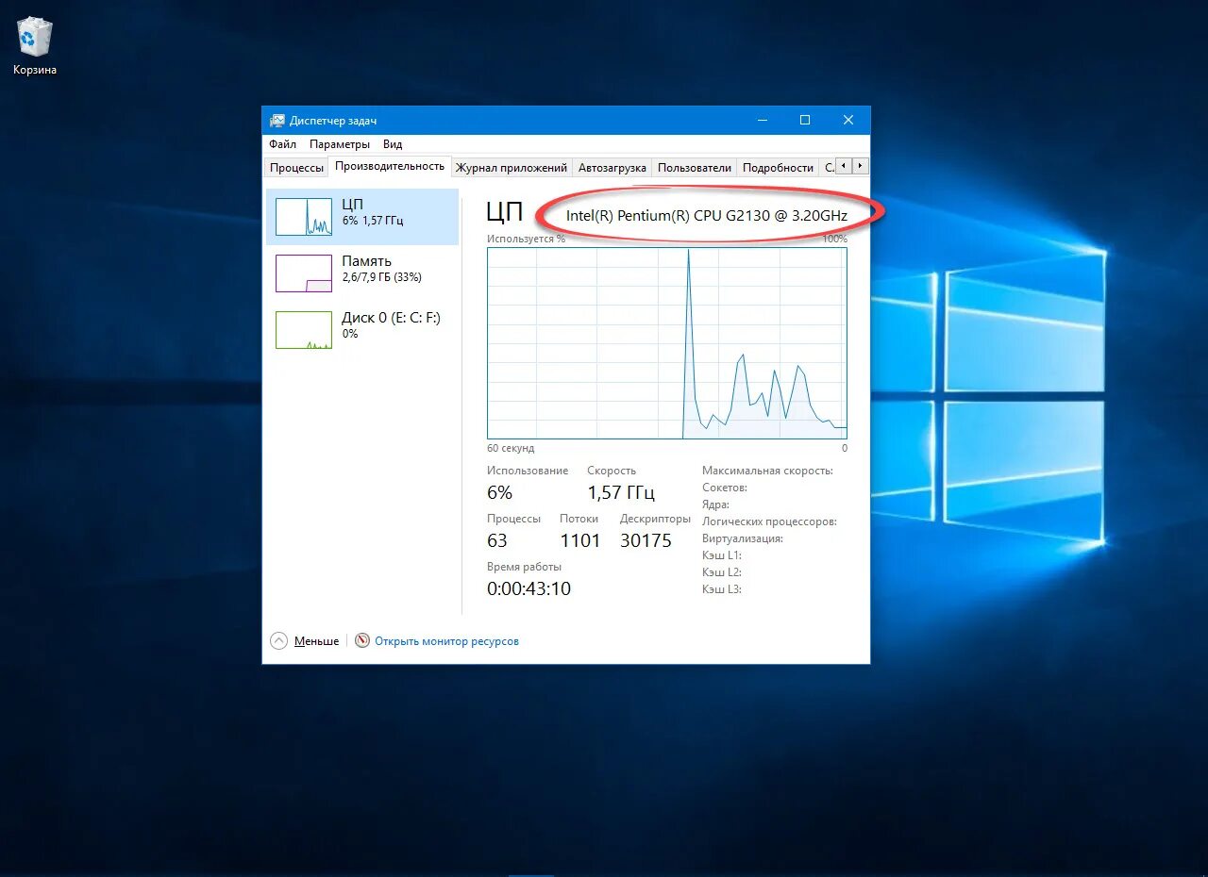Switch to the Производительность tab

390,166
